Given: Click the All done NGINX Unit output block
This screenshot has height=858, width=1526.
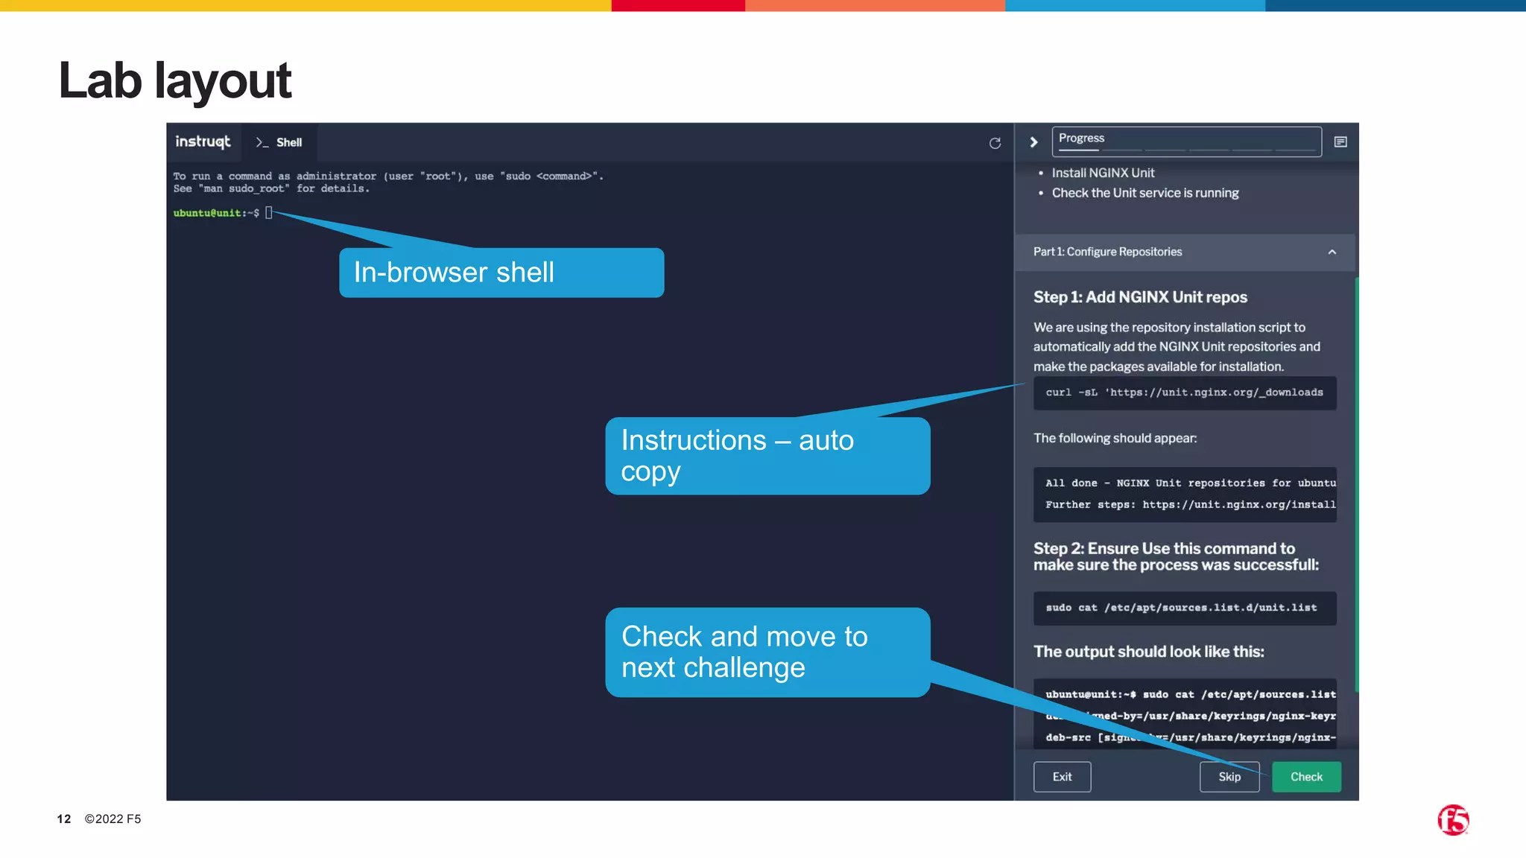Looking at the screenshot, I should coord(1184,494).
